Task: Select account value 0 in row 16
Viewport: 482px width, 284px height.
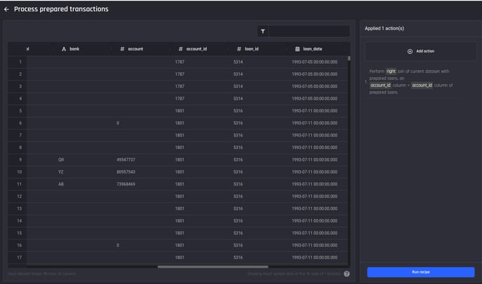Action: pyautogui.click(x=118, y=246)
